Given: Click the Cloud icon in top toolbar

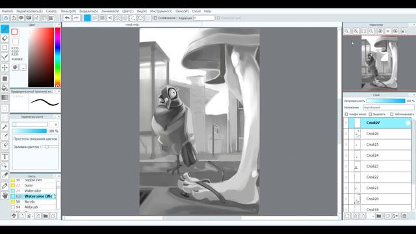Looking at the screenshot, I should [x=6, y=18].
